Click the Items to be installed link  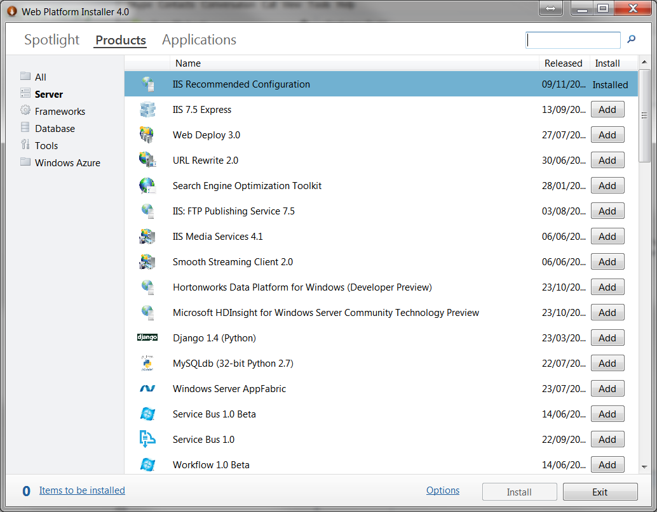[x=81, y=490]
